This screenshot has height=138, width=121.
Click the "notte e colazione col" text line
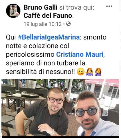(x=37, y=46)
